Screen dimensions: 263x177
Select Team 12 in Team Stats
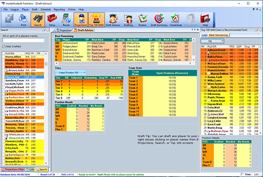(x=162, y=115)
